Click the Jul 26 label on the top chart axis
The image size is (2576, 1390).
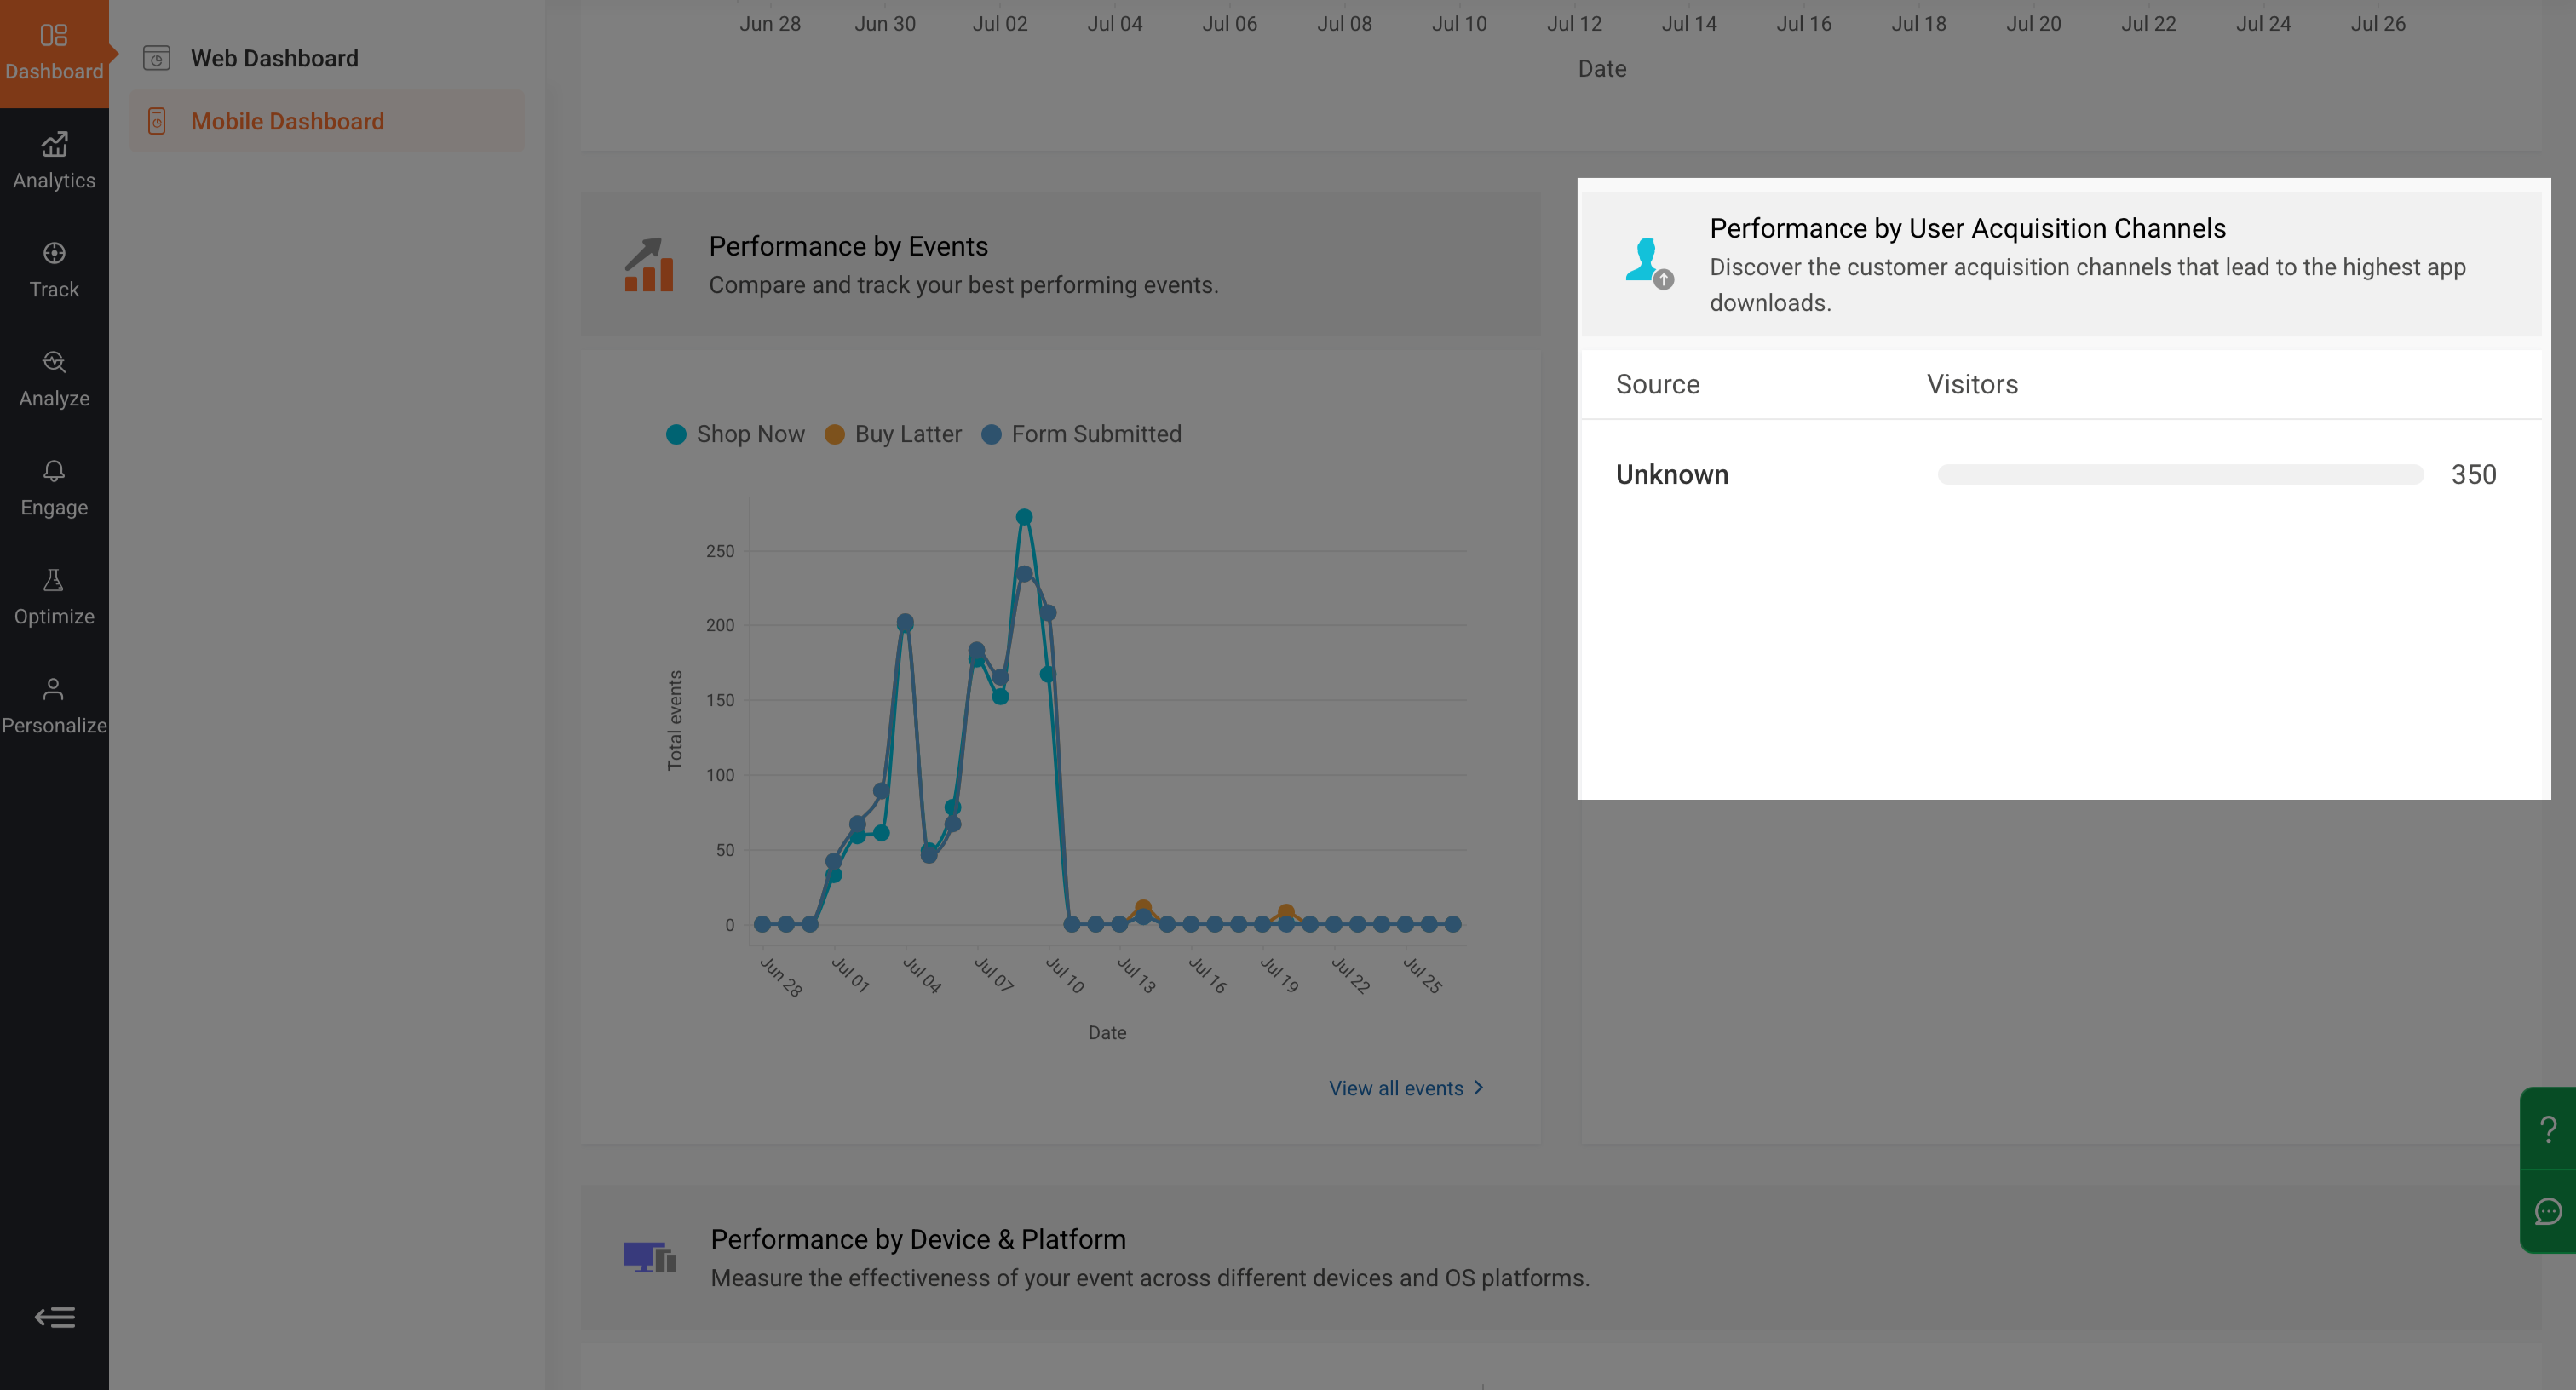(x=2377, y=23)
